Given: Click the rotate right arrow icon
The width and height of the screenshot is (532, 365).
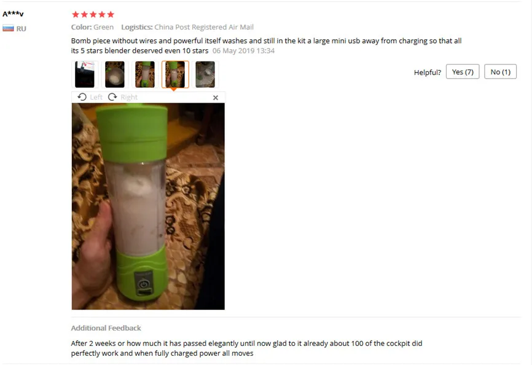Looking at the screenshot, I should click(x=112, y=97).
